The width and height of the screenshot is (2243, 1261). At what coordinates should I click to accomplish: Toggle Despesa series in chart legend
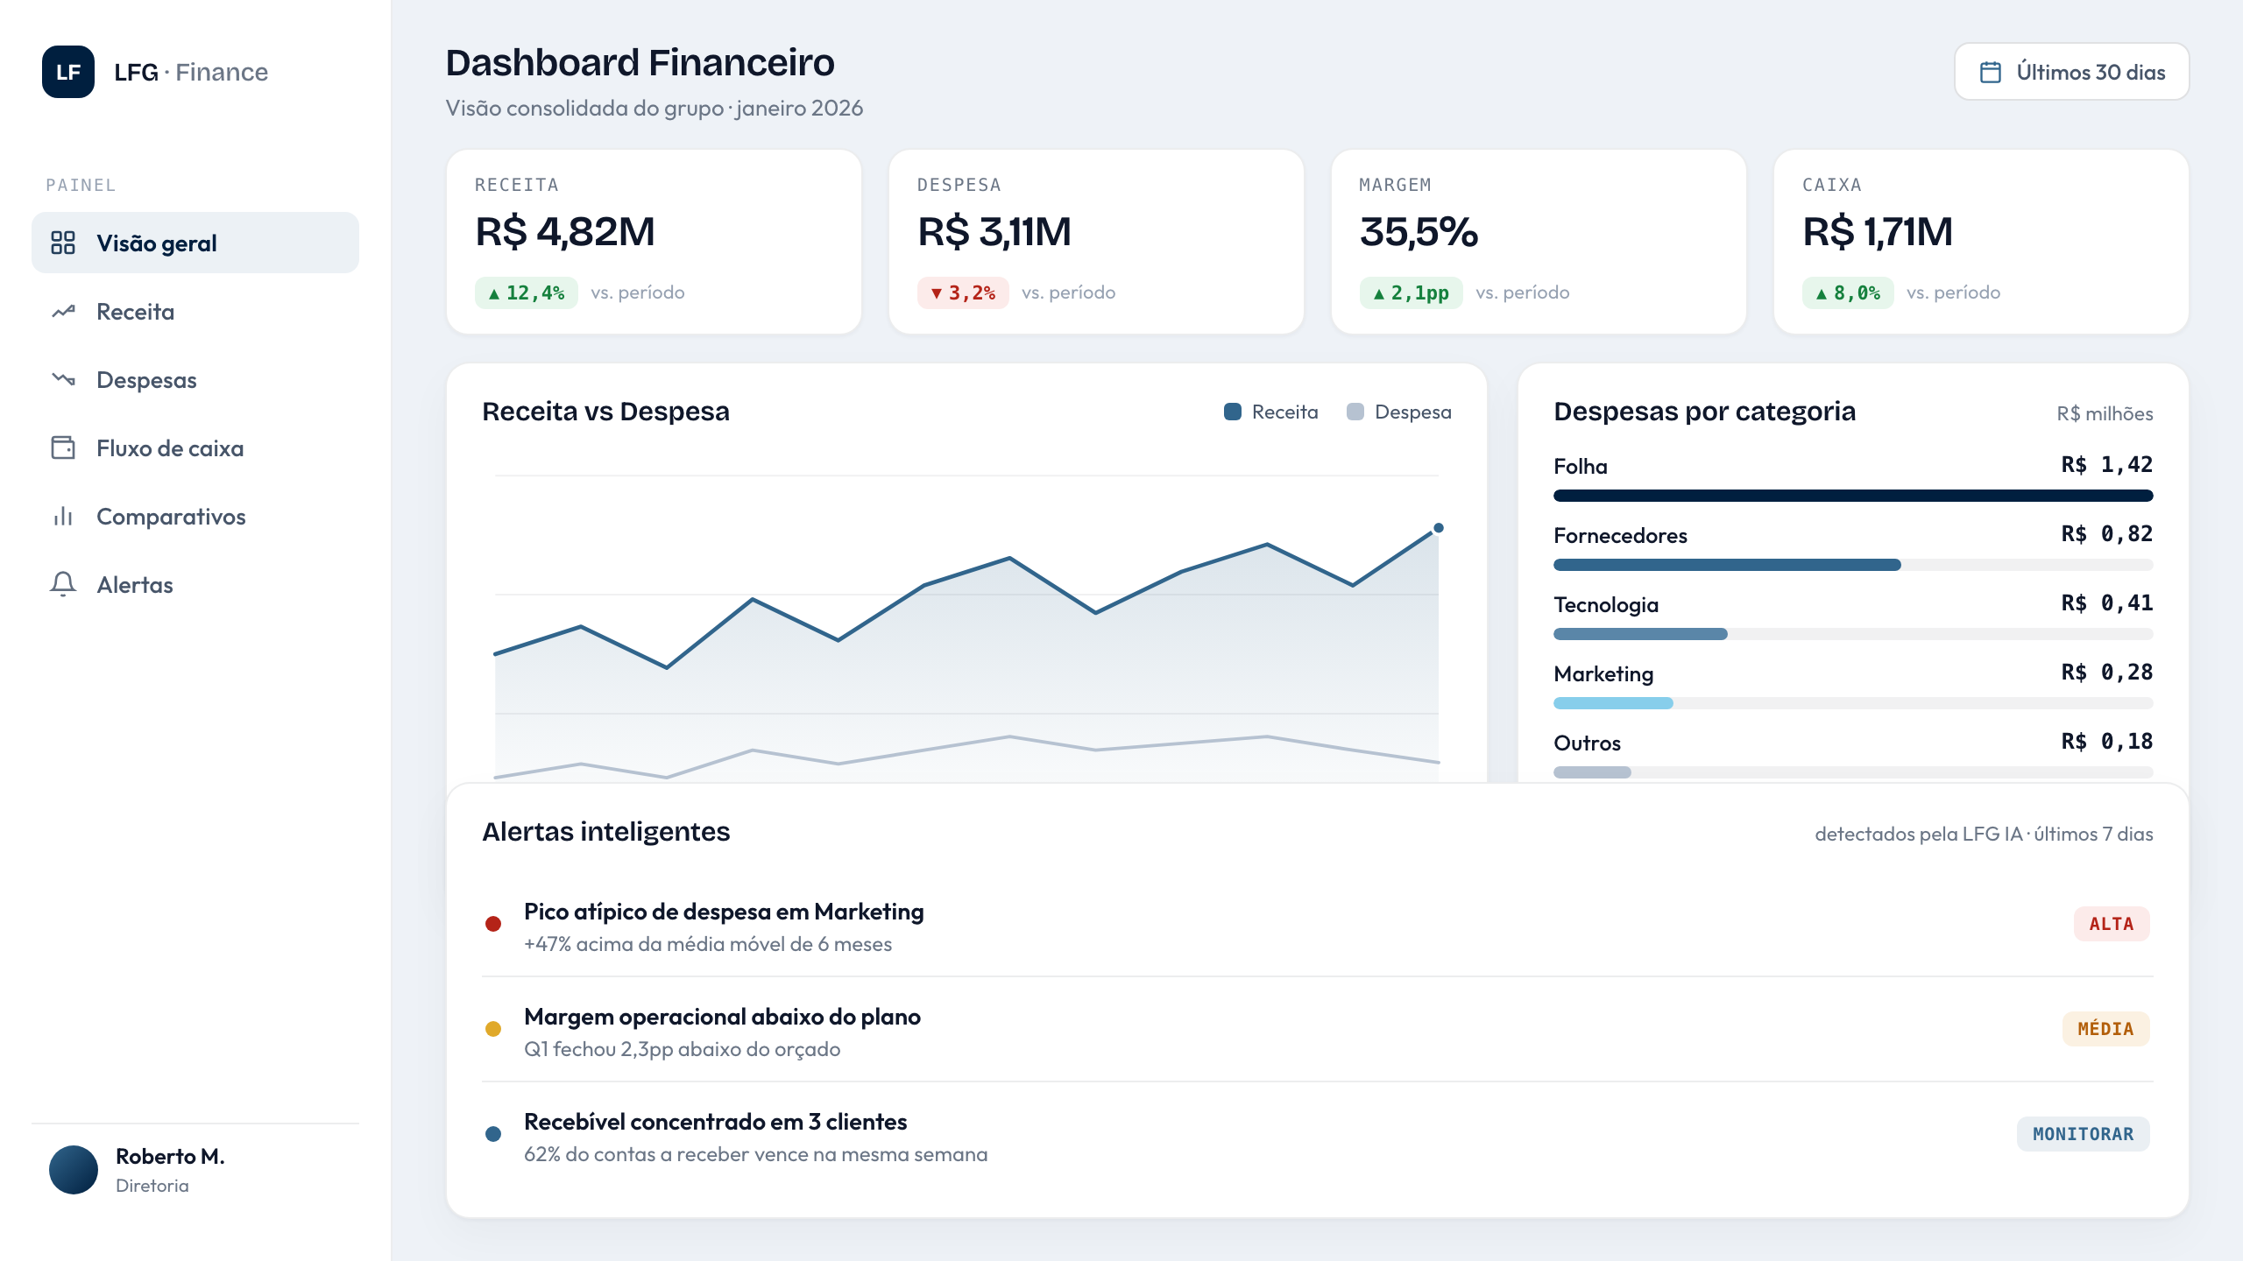coord(1399,412)
